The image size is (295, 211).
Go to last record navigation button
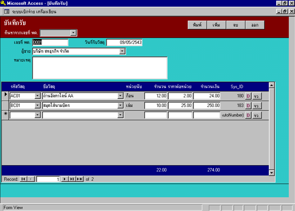[72, 179]
